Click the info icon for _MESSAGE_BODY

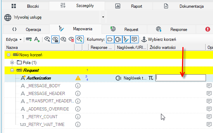(78, 86)
